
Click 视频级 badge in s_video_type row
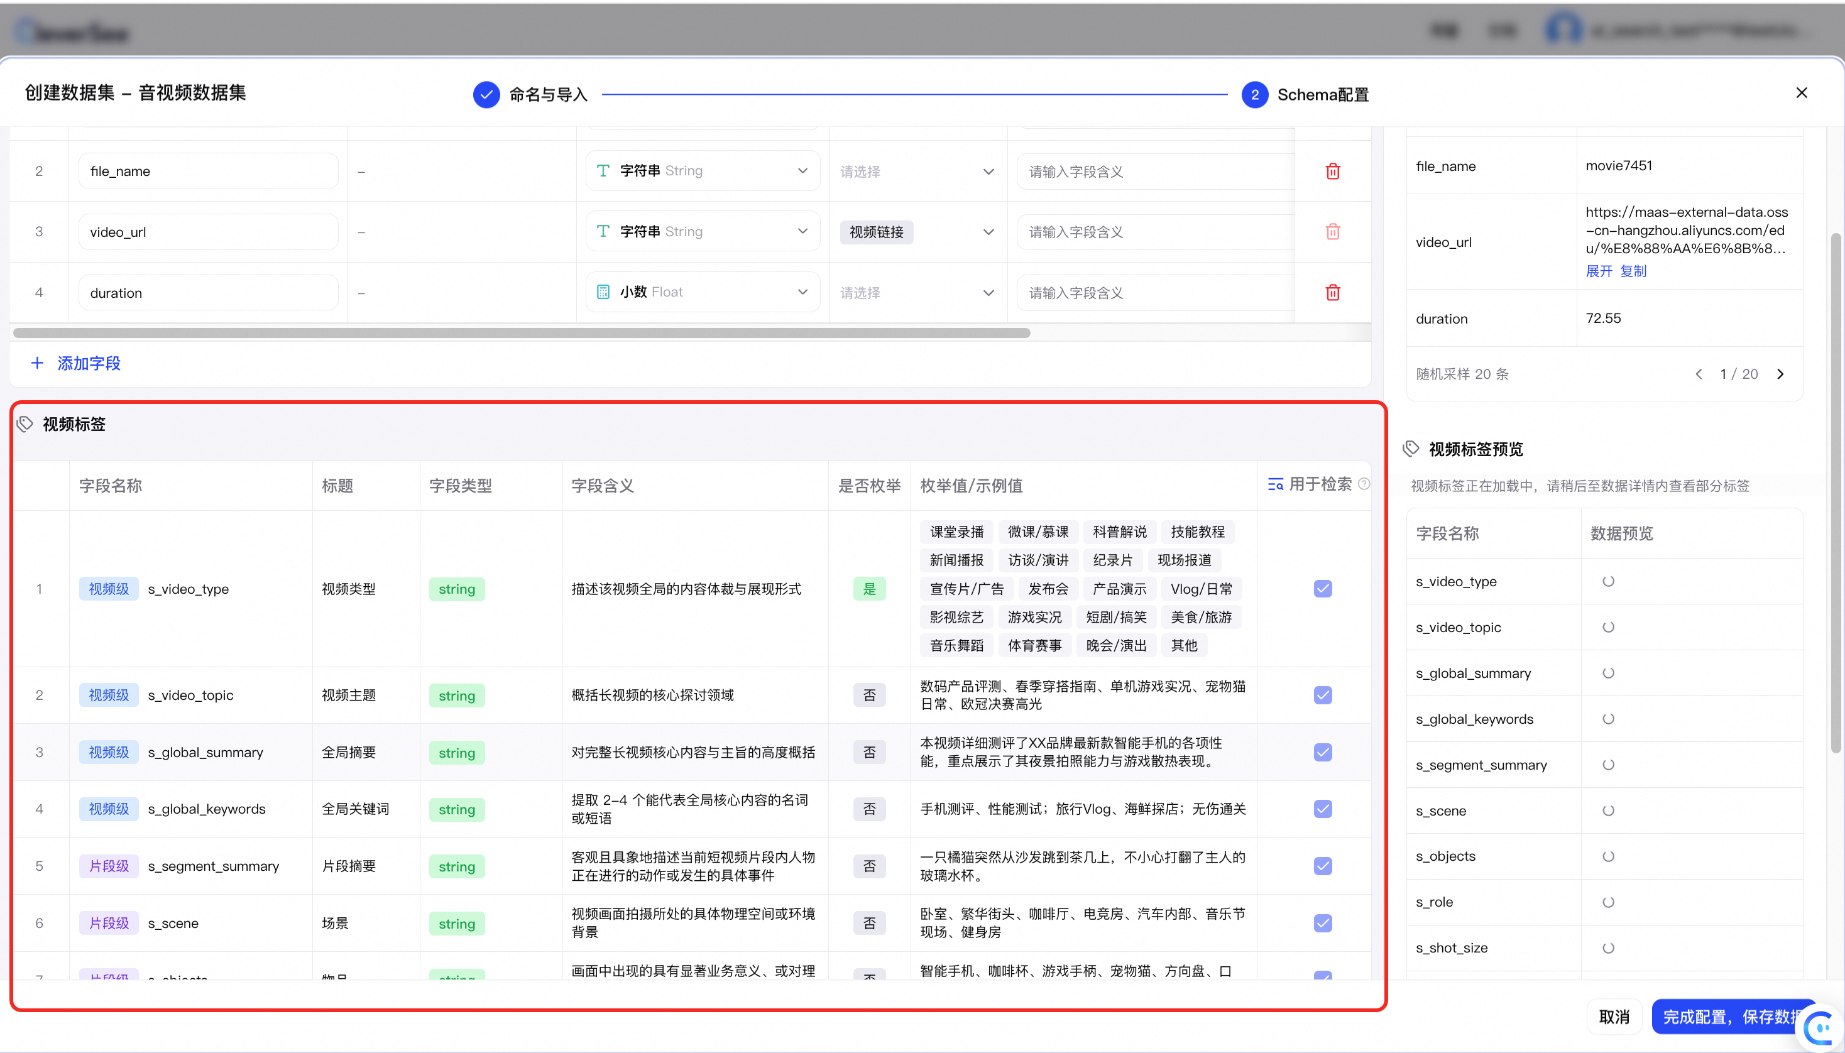(109, 589)
